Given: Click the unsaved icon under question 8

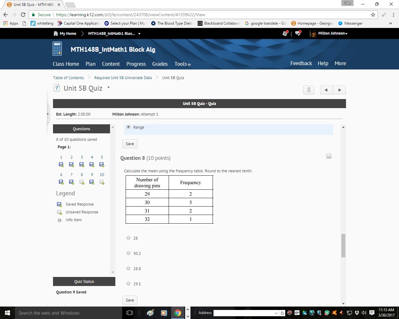Looking at the screenshot, I should click(82, 182).
